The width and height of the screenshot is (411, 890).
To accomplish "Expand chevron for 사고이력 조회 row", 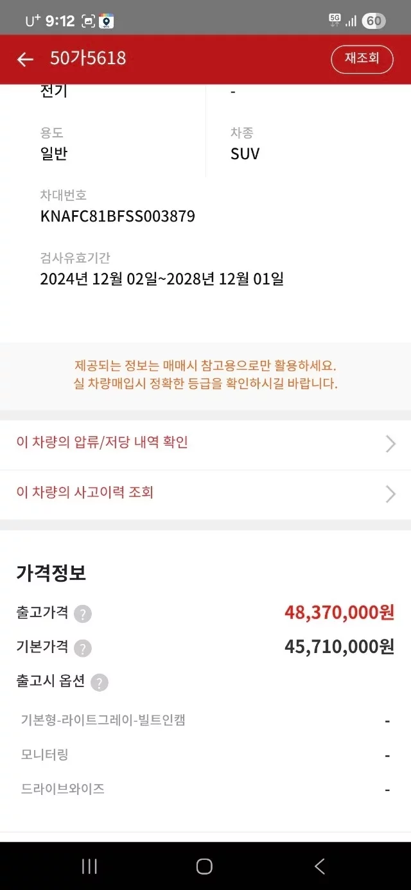I will [x=390, y=494].
